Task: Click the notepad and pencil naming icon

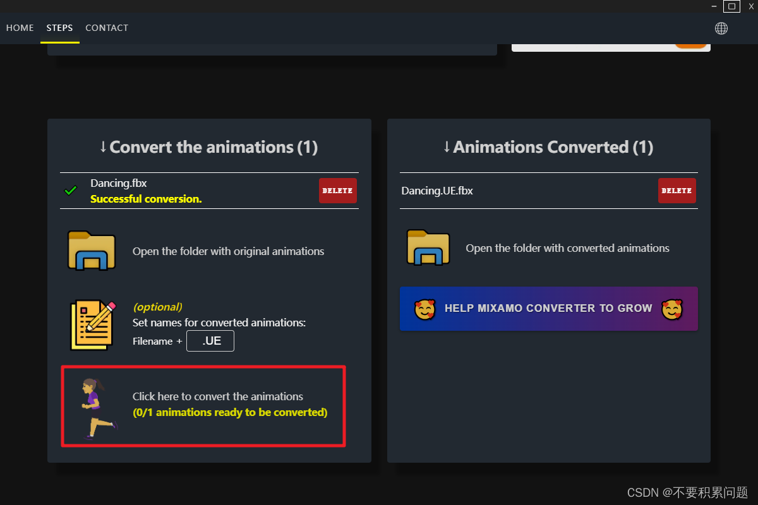Action: [x=93, y=325]
